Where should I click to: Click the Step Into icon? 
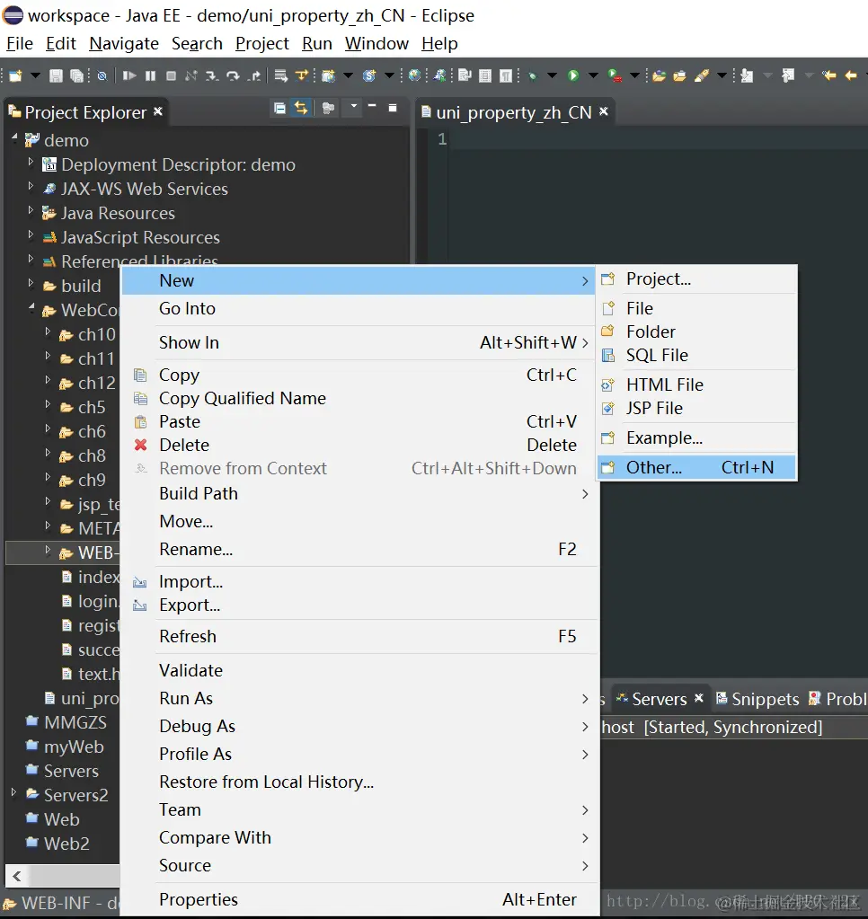pyautogui.click(x=211, y=75)
